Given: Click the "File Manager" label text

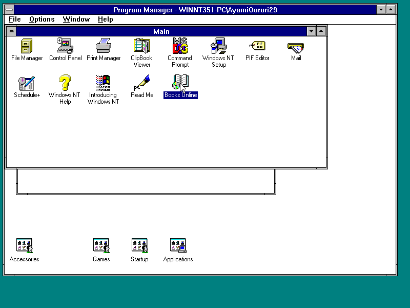Looking at the screenshot, I should point(27,58).
